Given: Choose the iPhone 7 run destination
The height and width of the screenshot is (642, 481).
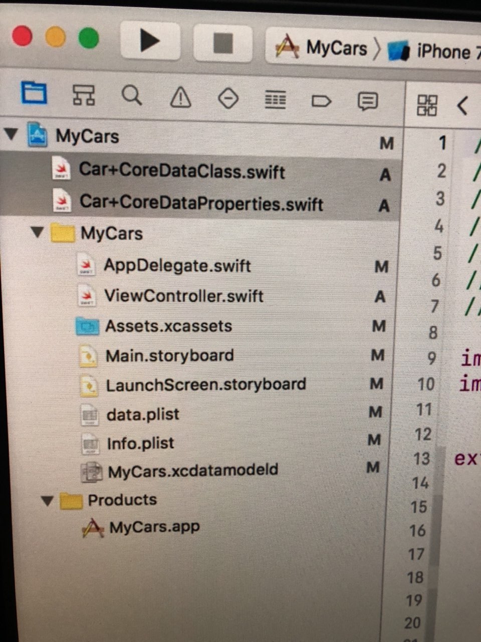Looking at the screenshot, I should (x=435, y=52).
